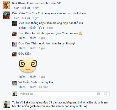The width and height of the screenshot is (117, 110).
Task: Open Tuấn Vũ's avatar thumbnail
Action: (x=6, y=104)
